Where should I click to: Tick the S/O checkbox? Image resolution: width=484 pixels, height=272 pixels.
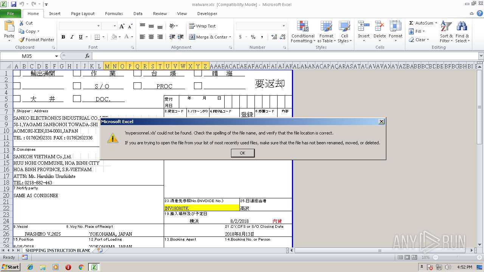tap(77, 86)
